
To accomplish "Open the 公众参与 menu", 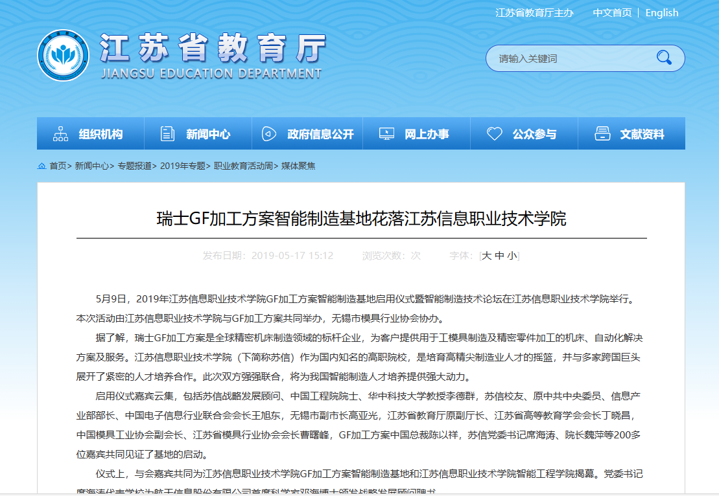I will pos(524,133).
